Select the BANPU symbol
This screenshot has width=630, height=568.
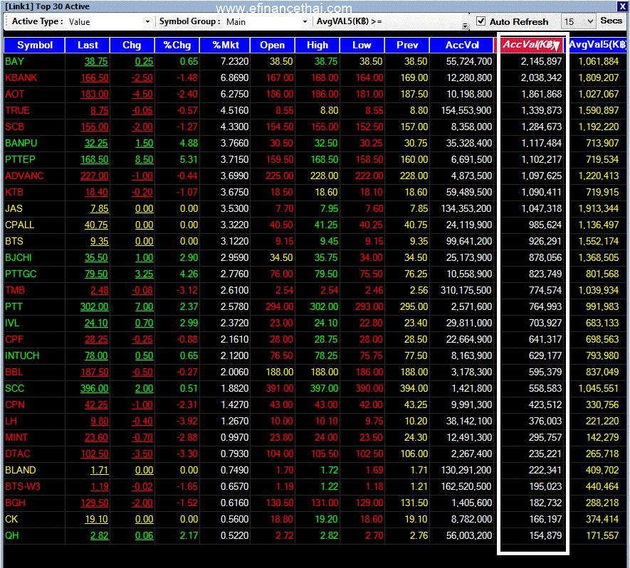point(21,143)
